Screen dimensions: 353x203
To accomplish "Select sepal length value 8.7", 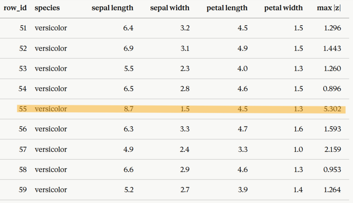I will [x=129, y=109].
